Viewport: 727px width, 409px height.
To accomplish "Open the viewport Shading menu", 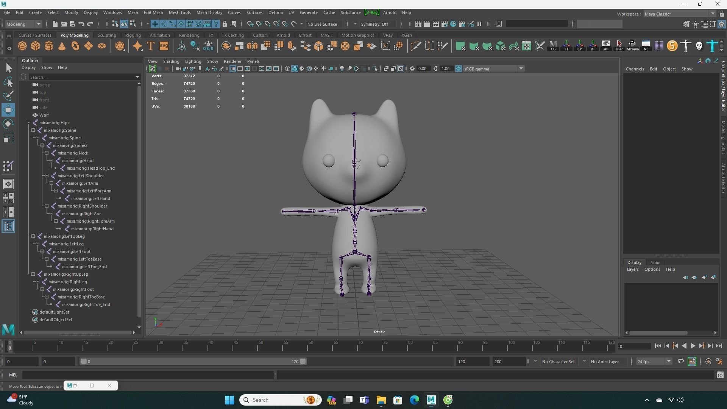I will [x=171, y=61].
